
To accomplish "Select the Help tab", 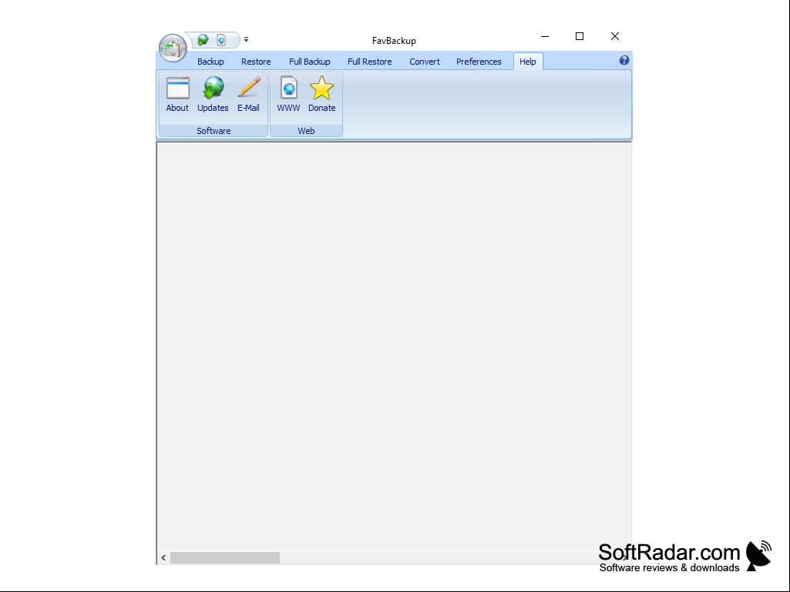I will tap(528, 62).
